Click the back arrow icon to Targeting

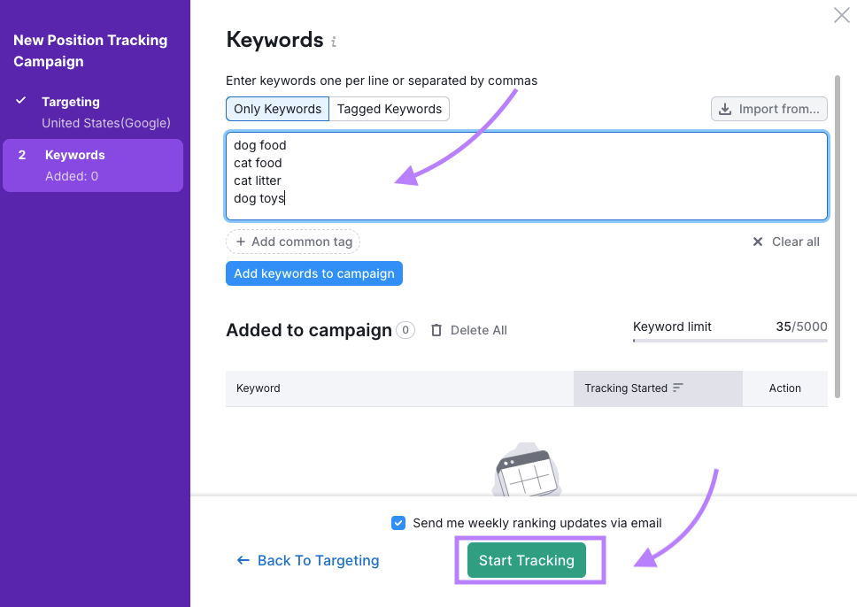[x=243, y=560]
